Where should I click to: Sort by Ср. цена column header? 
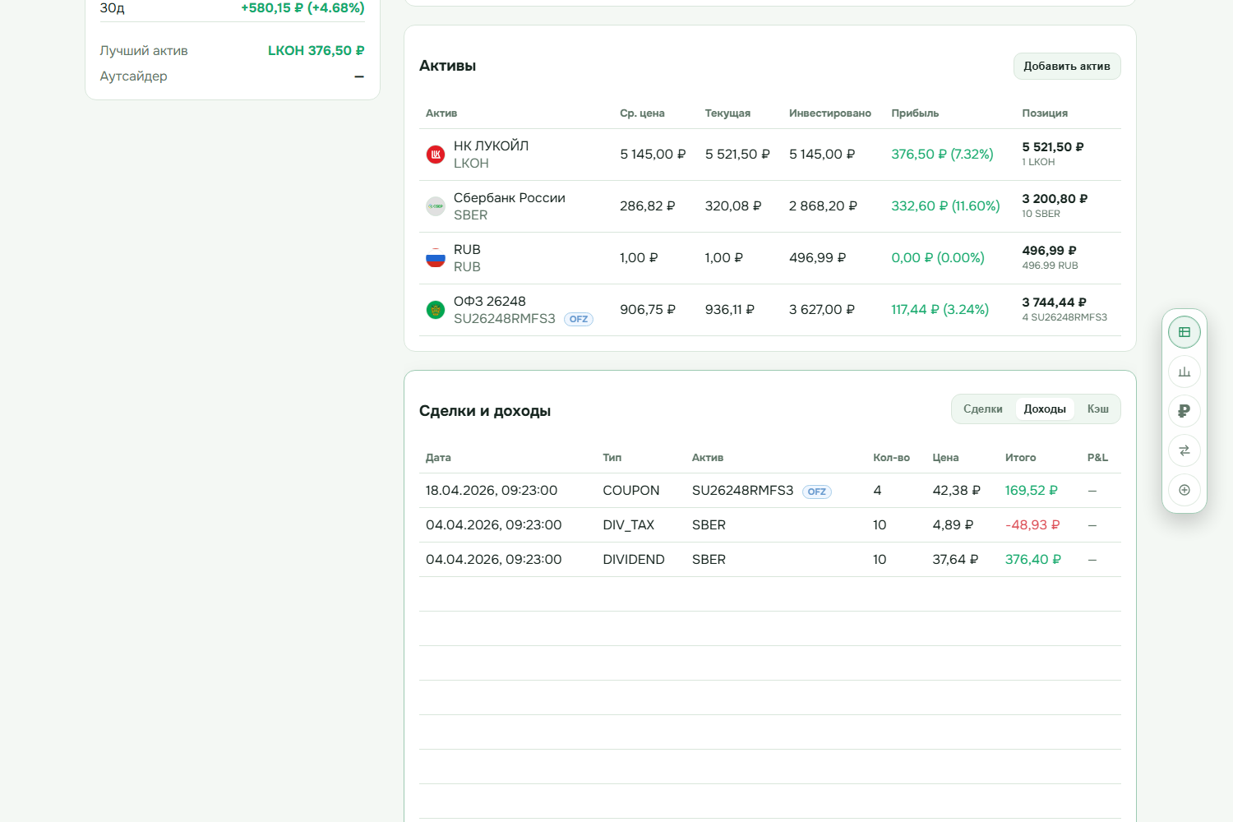(642, 113)
